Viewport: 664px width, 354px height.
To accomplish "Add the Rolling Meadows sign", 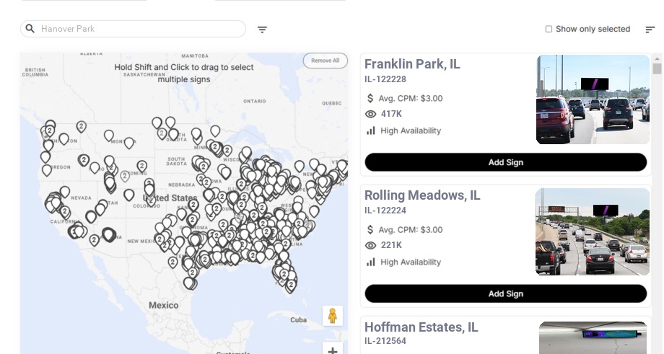I will [x=505, y=293].
